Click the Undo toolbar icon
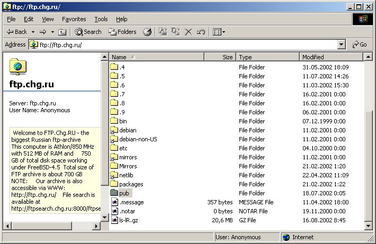Viewport: 376px width, 244px height. (201, 32)
